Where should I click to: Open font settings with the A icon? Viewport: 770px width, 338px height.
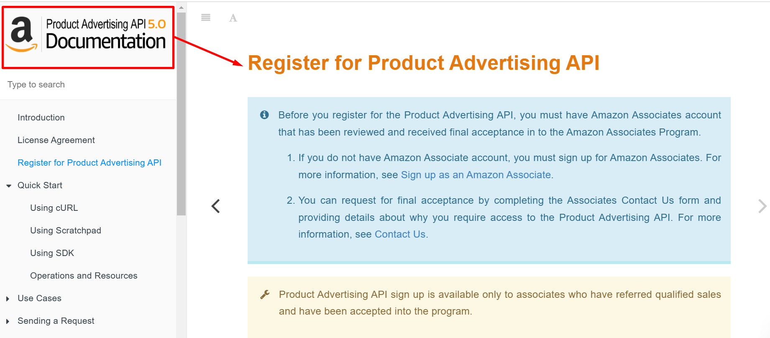click(233, 18)
